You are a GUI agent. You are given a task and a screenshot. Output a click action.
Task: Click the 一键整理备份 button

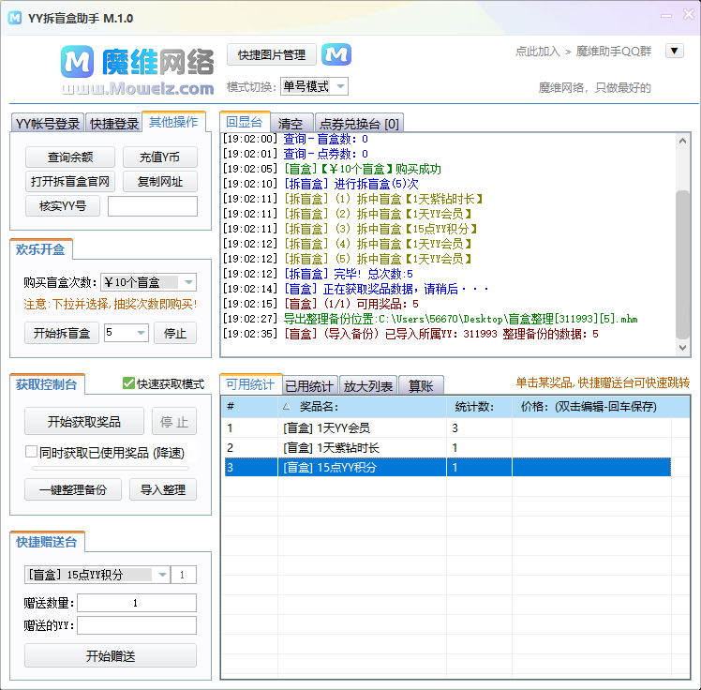point(73,489)
